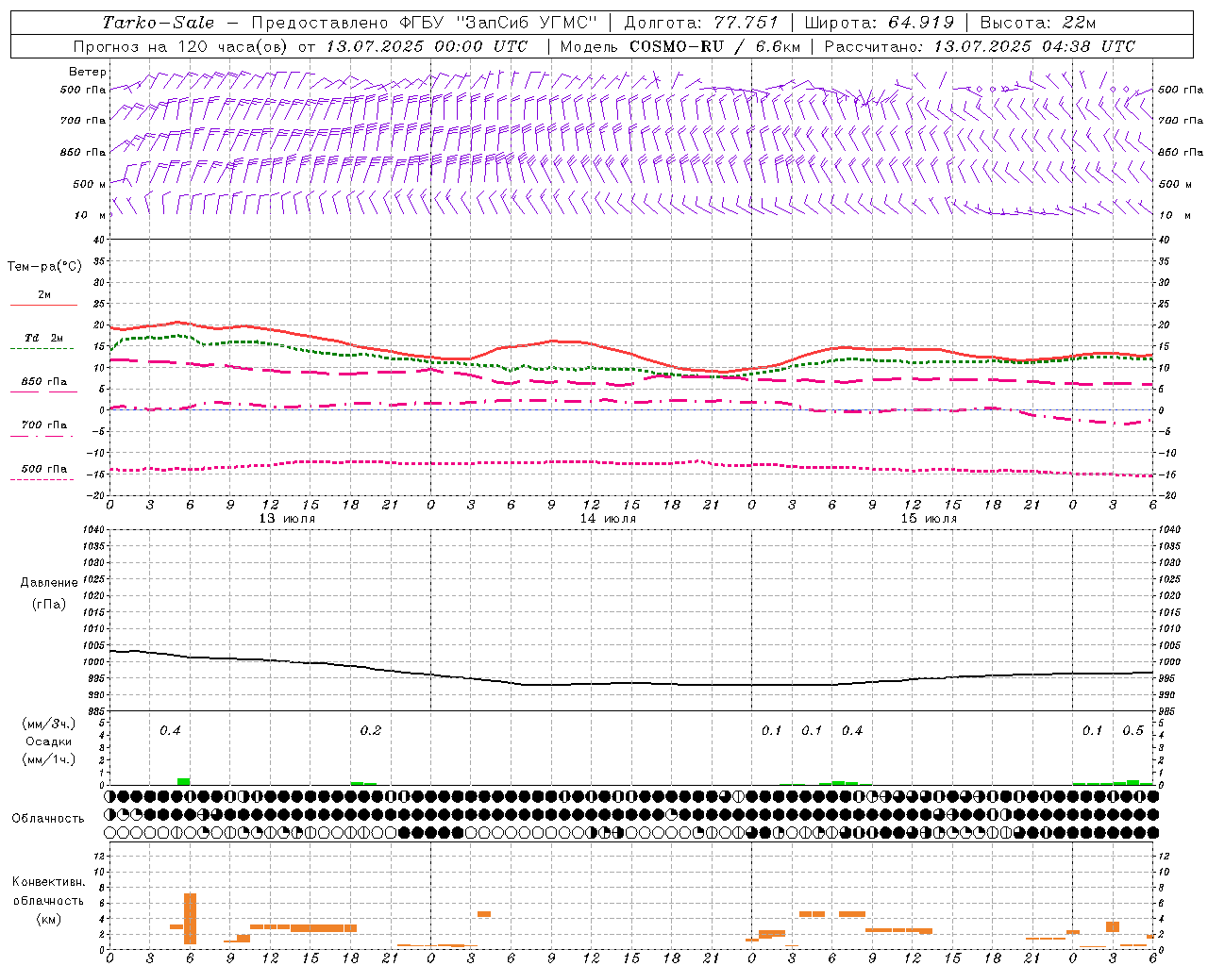
Task: Click the Долгота: 77.751 value
Action: point(701,23)
